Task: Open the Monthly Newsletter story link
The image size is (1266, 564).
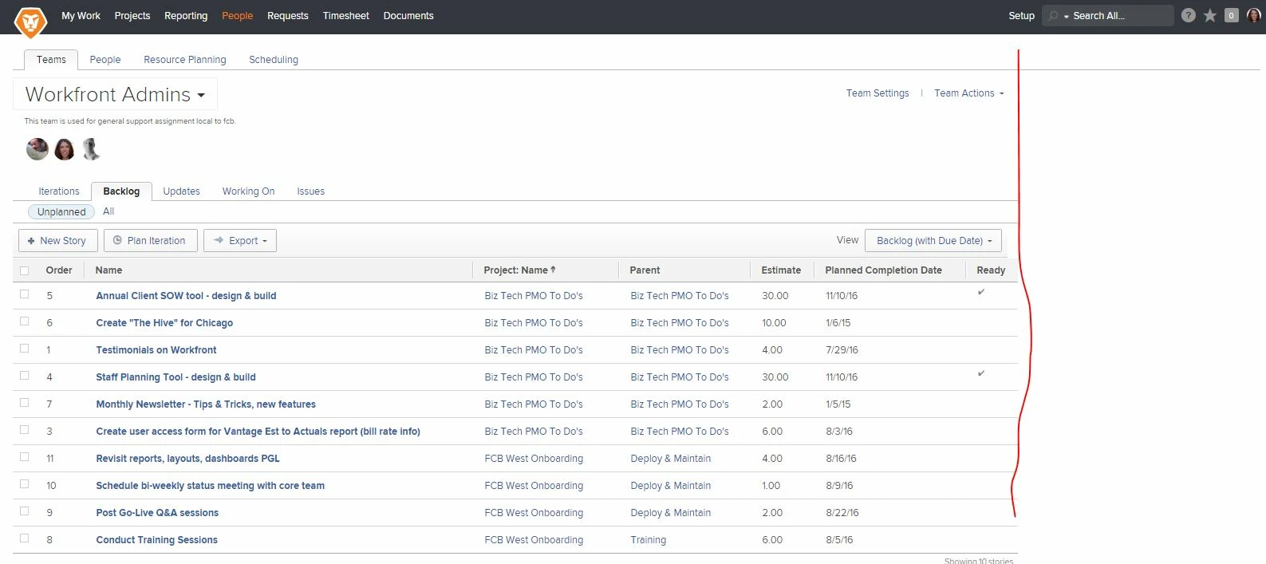Action: pos(206,404)
